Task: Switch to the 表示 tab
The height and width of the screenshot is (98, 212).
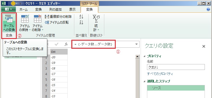Action: click(x=72, y=10)
